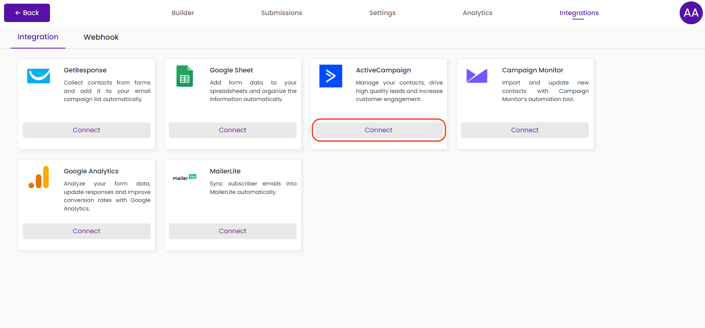Connect the GetResponse integration
Viewport: 705px width, 328px height.
87,130
